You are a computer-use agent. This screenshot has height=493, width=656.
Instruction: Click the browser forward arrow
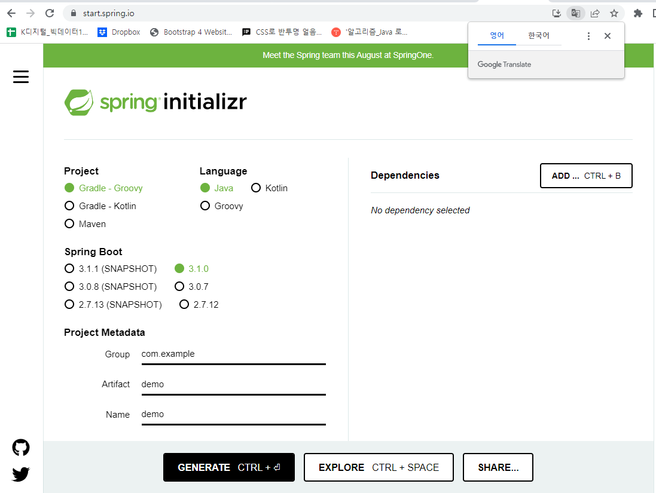(x=30, y=13)
